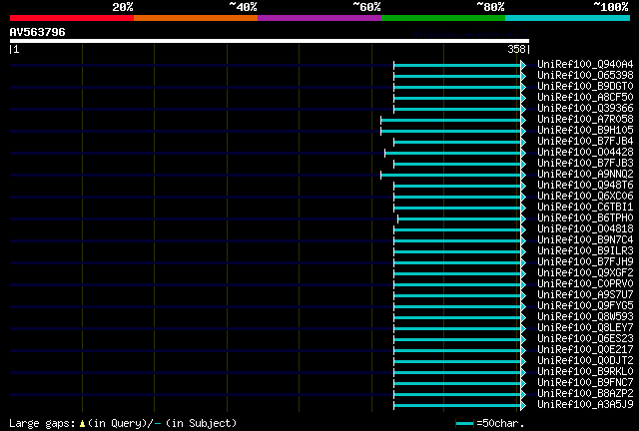The image size is (639, 431).
Task: Click the cyan alignment bar for UniRef100_A7R058
Action: click(x=450, y=120)
